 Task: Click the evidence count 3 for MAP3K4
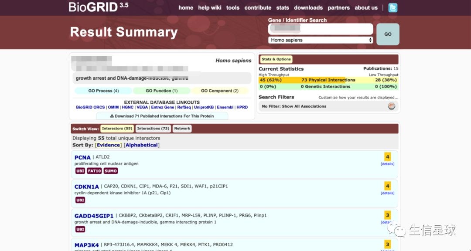(x=388, y=244)
